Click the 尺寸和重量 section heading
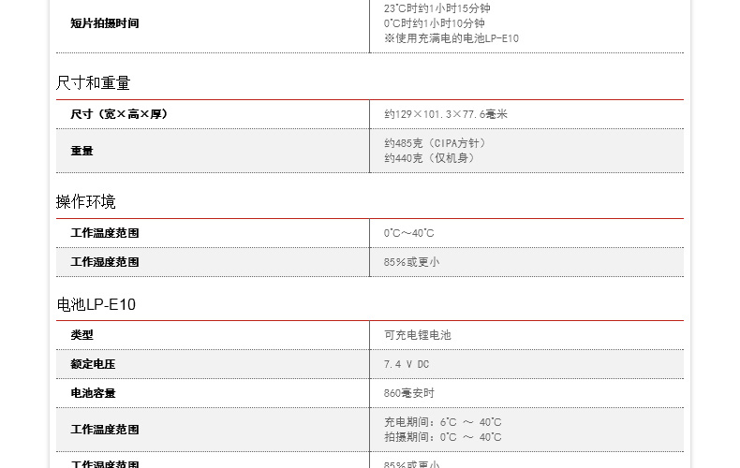This screenshot has width=740, height=468. click(93, 83)
